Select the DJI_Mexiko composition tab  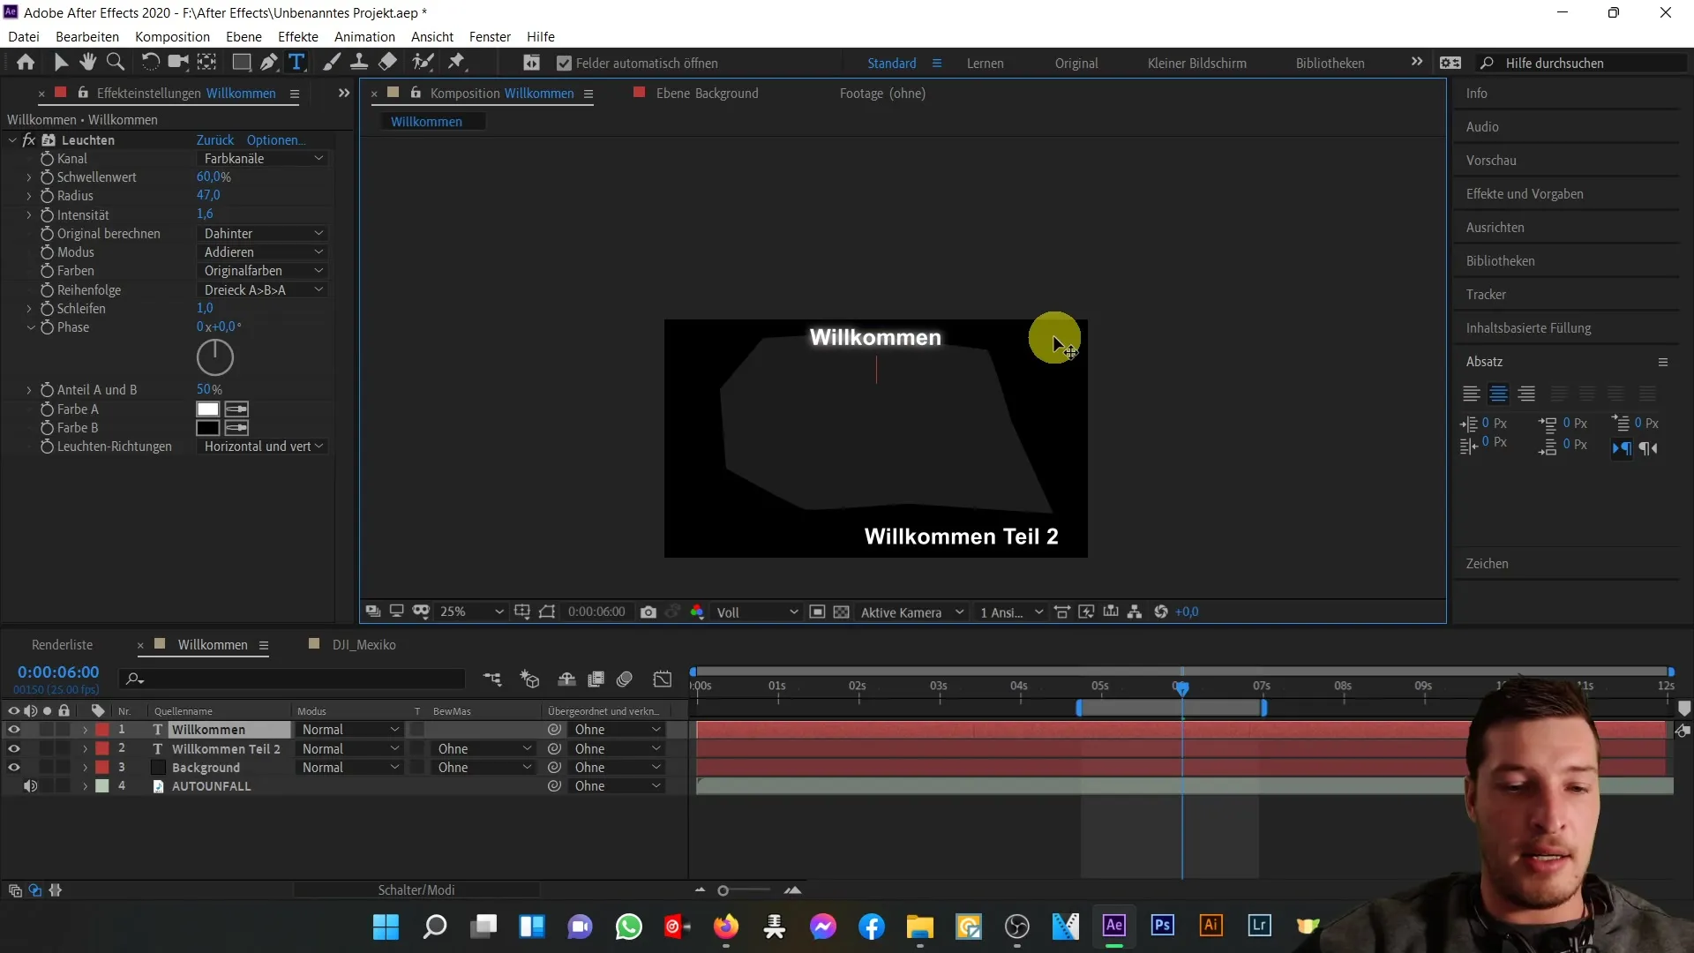(x=364, y=645)
